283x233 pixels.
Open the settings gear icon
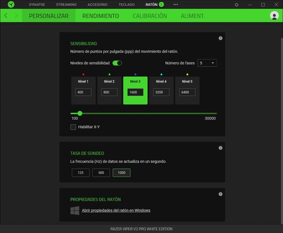(236, 5)
